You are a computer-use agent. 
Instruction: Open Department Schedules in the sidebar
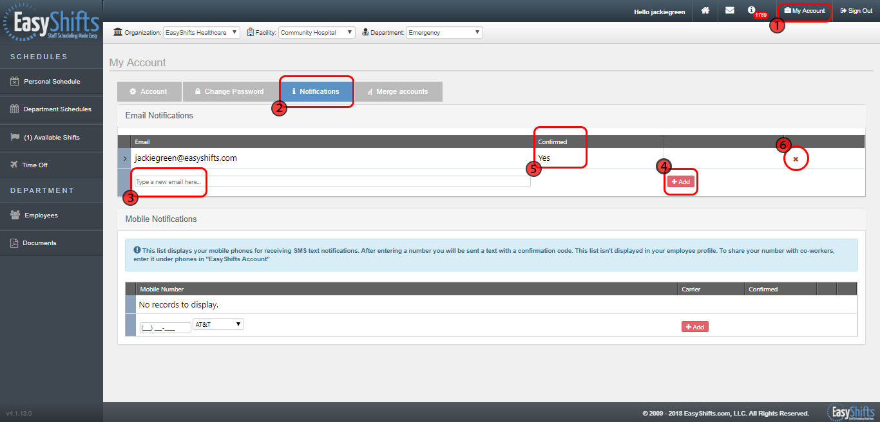pos(52,109)
